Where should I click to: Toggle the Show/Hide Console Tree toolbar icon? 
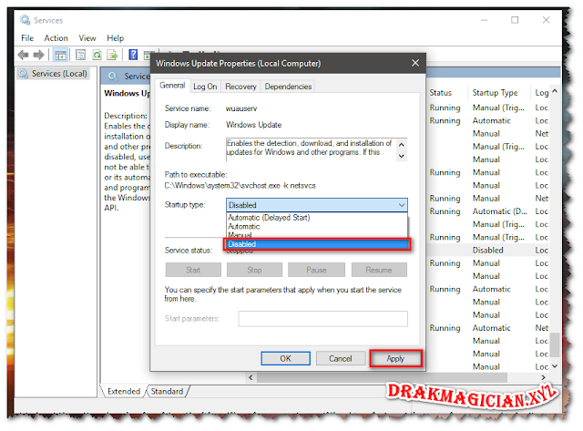[60, 55]
